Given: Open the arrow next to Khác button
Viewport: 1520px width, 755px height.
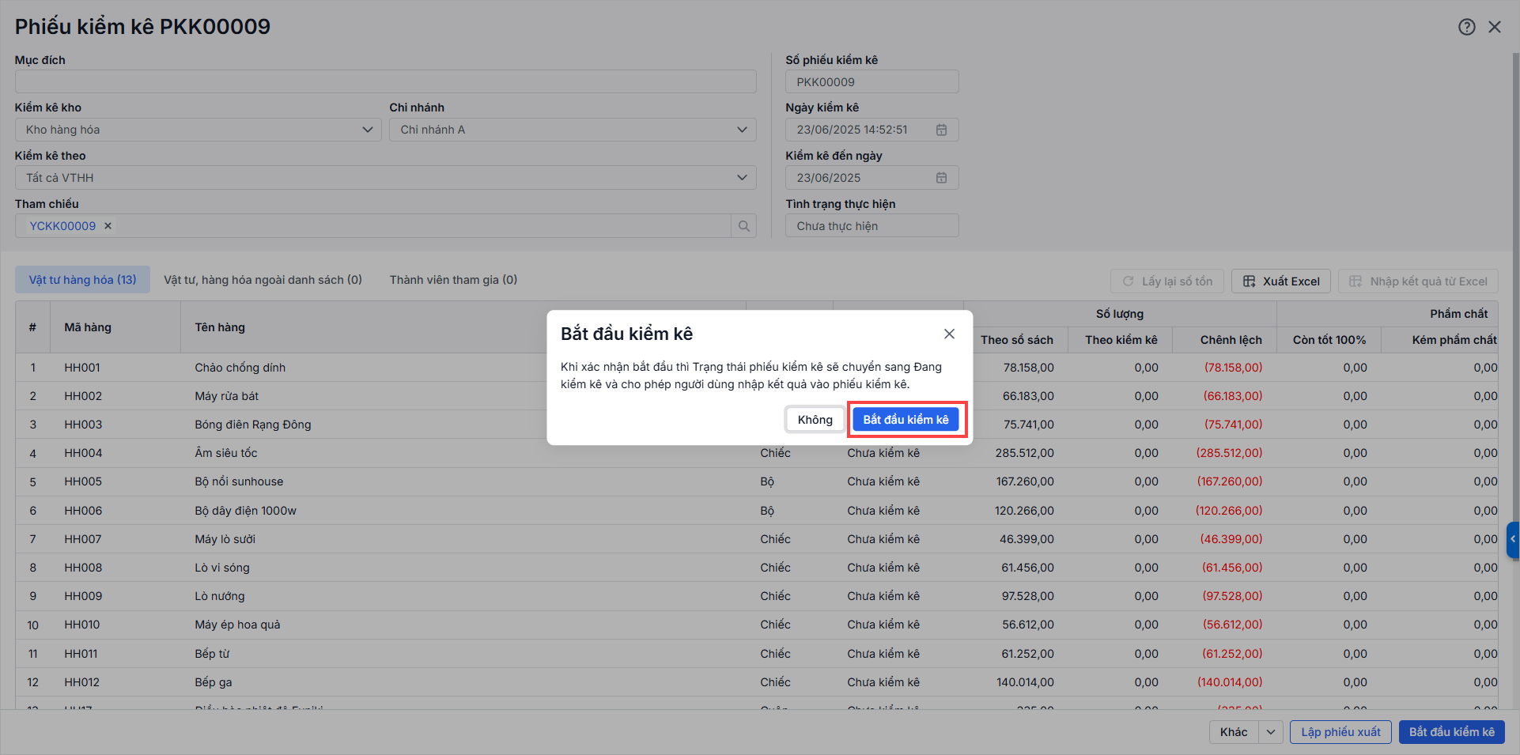Looking at the screenshot, I should pos(1270,732).
